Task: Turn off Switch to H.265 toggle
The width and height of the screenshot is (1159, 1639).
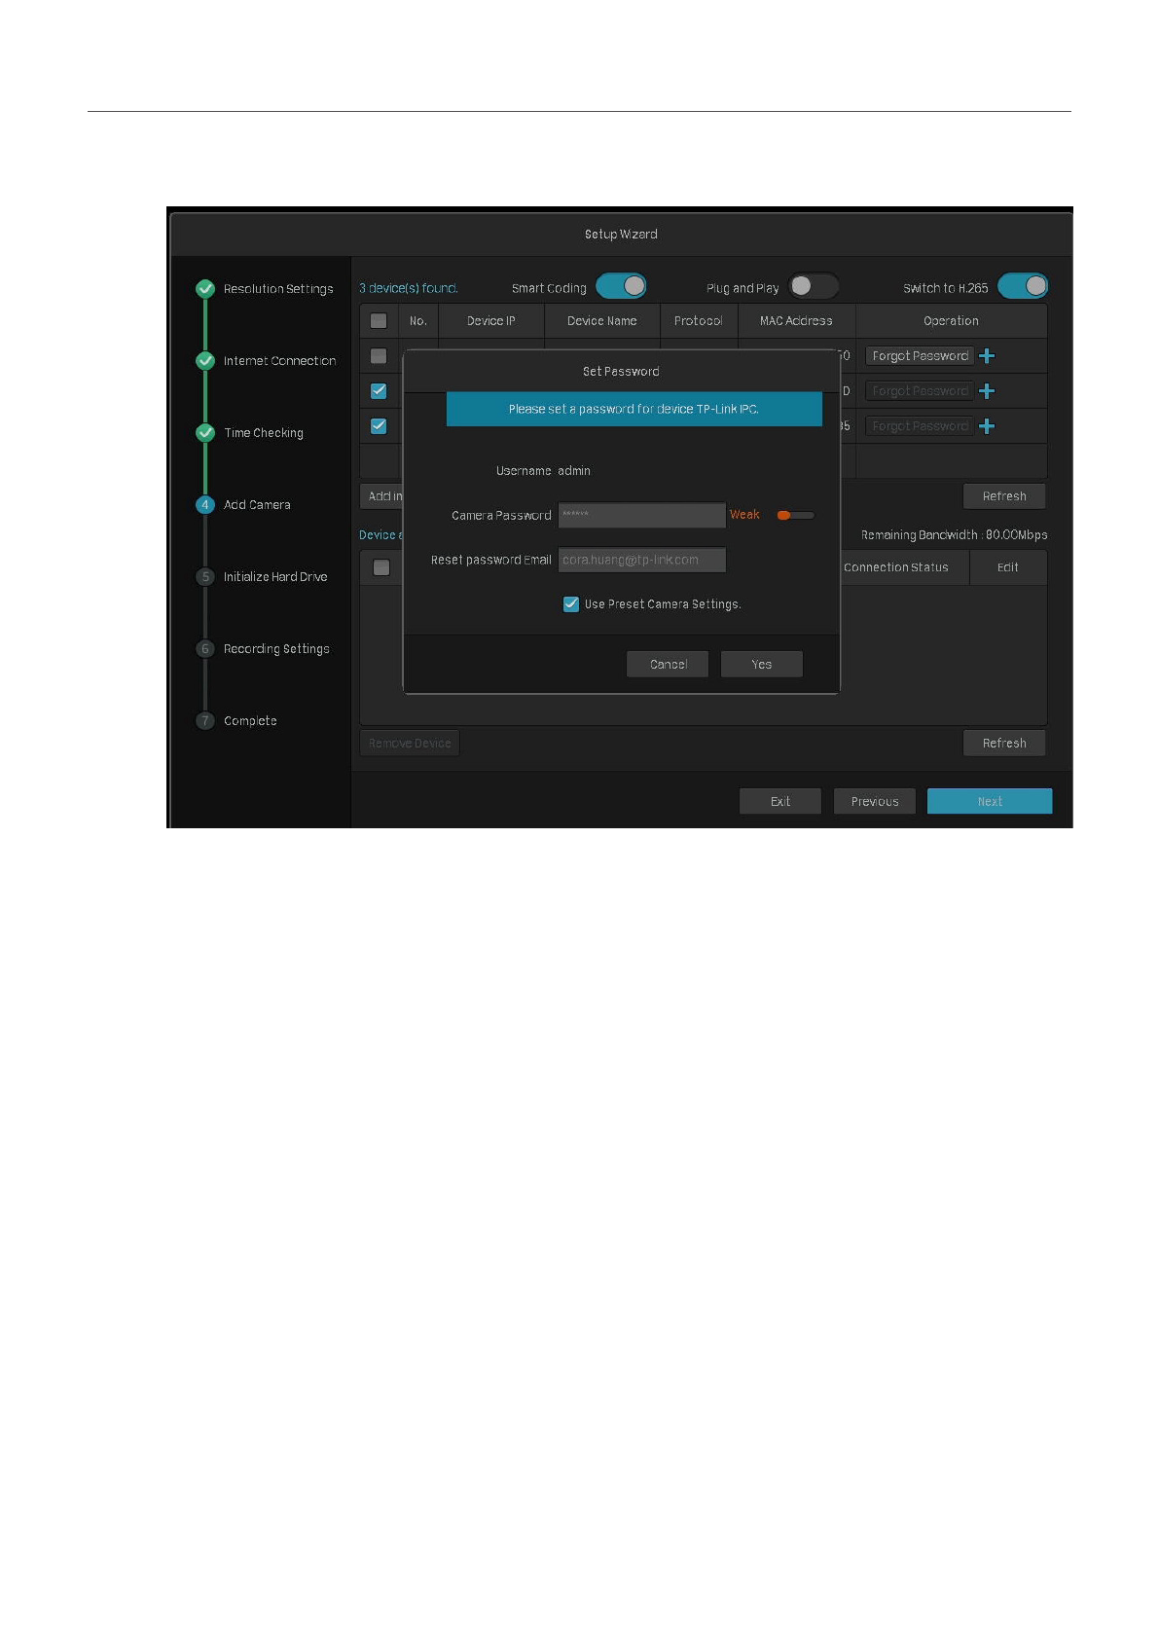Action: point(1023,286)
